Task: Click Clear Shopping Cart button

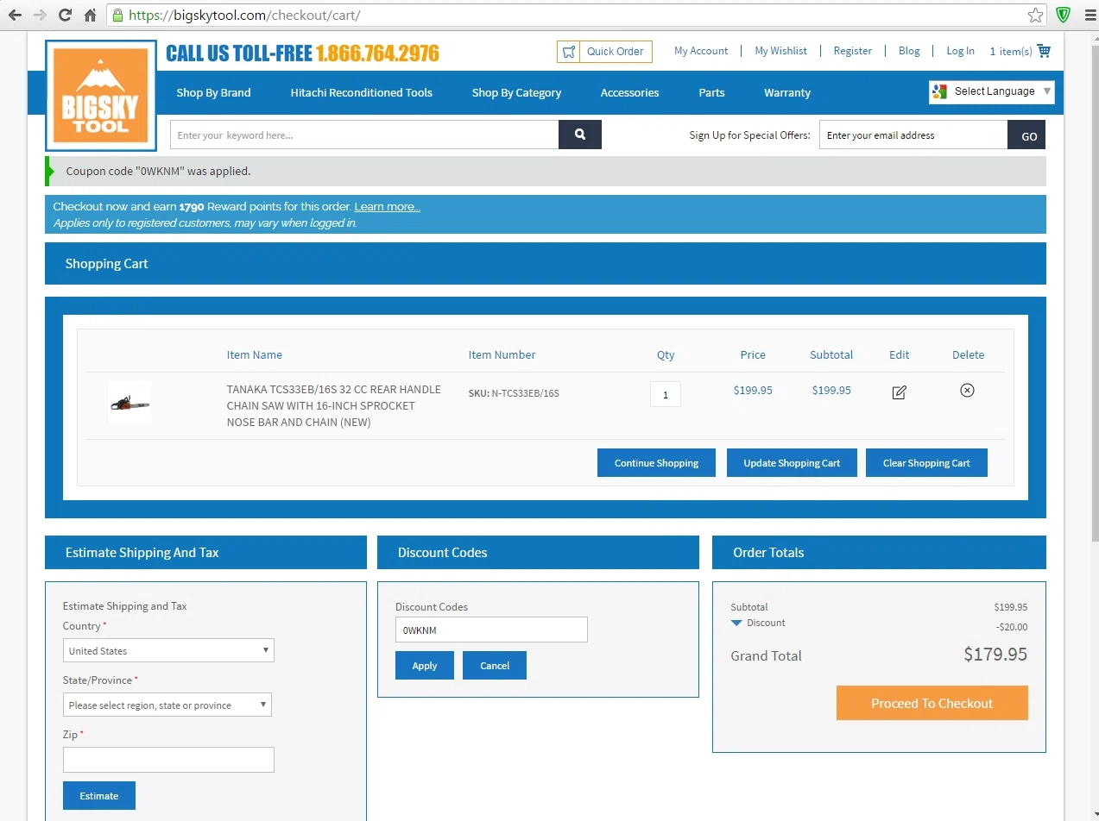Action: (926, 463)
